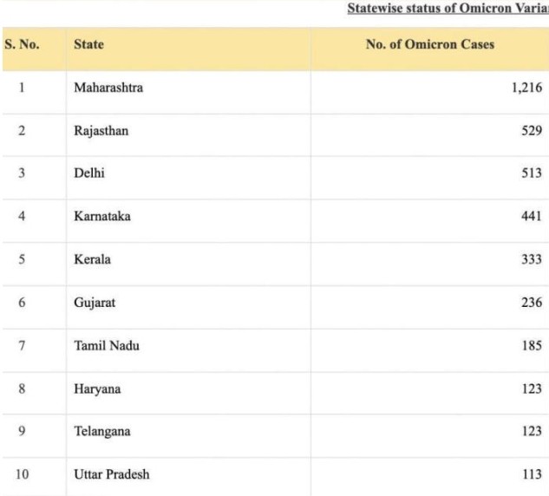Click the 'No. of Omicron Cases' header
This screenshot has height=496, width=549.
[430, 44]
